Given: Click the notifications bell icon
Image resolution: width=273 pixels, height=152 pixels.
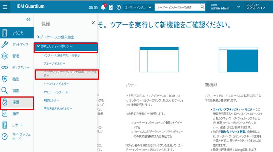Looking at the screenshot, I should [x=103, y=7].
